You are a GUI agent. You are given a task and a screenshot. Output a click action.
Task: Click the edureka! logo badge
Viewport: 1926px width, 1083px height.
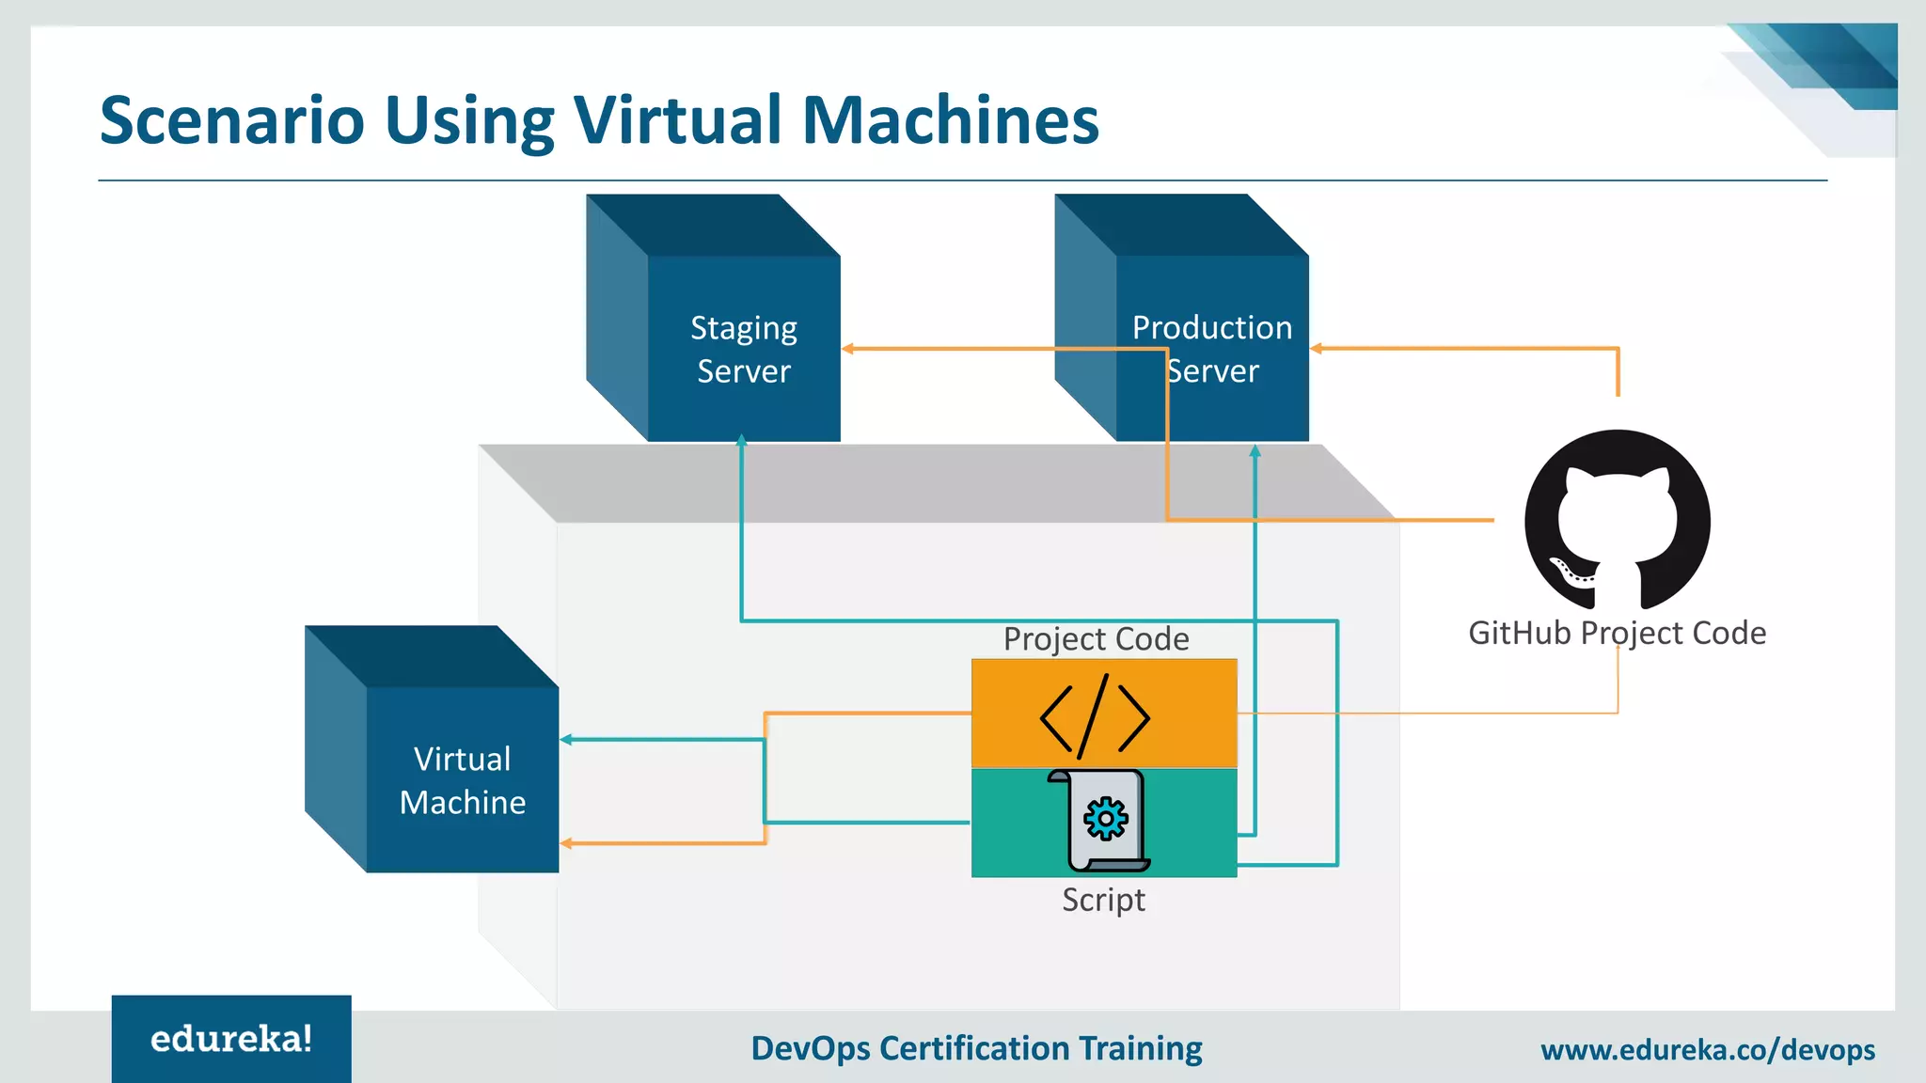[231, 1039]
